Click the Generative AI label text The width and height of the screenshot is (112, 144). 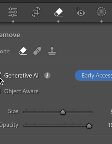pos(21,75)
